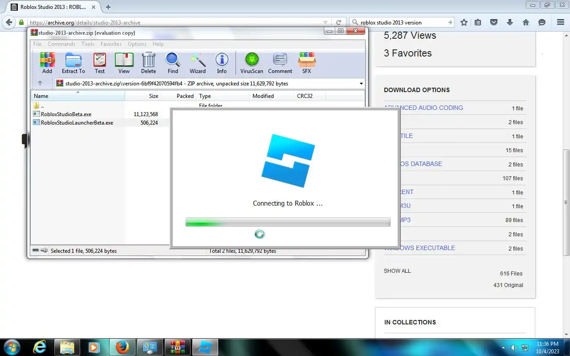Go to the Firefox home page
Viewport: 570px width, 356px height.
(526, 22)
